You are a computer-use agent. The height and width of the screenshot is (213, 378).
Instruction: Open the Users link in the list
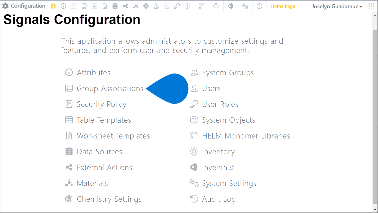tap(211, 88)
